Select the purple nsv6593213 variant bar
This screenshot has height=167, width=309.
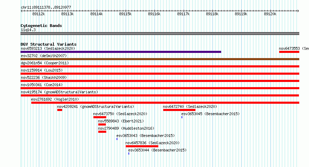point(121,52)
